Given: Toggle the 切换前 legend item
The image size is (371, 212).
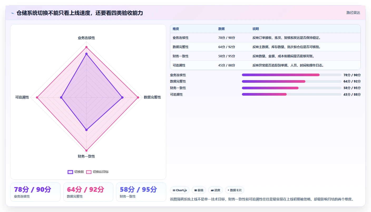Looking at the screenshot, I should 76,172.
